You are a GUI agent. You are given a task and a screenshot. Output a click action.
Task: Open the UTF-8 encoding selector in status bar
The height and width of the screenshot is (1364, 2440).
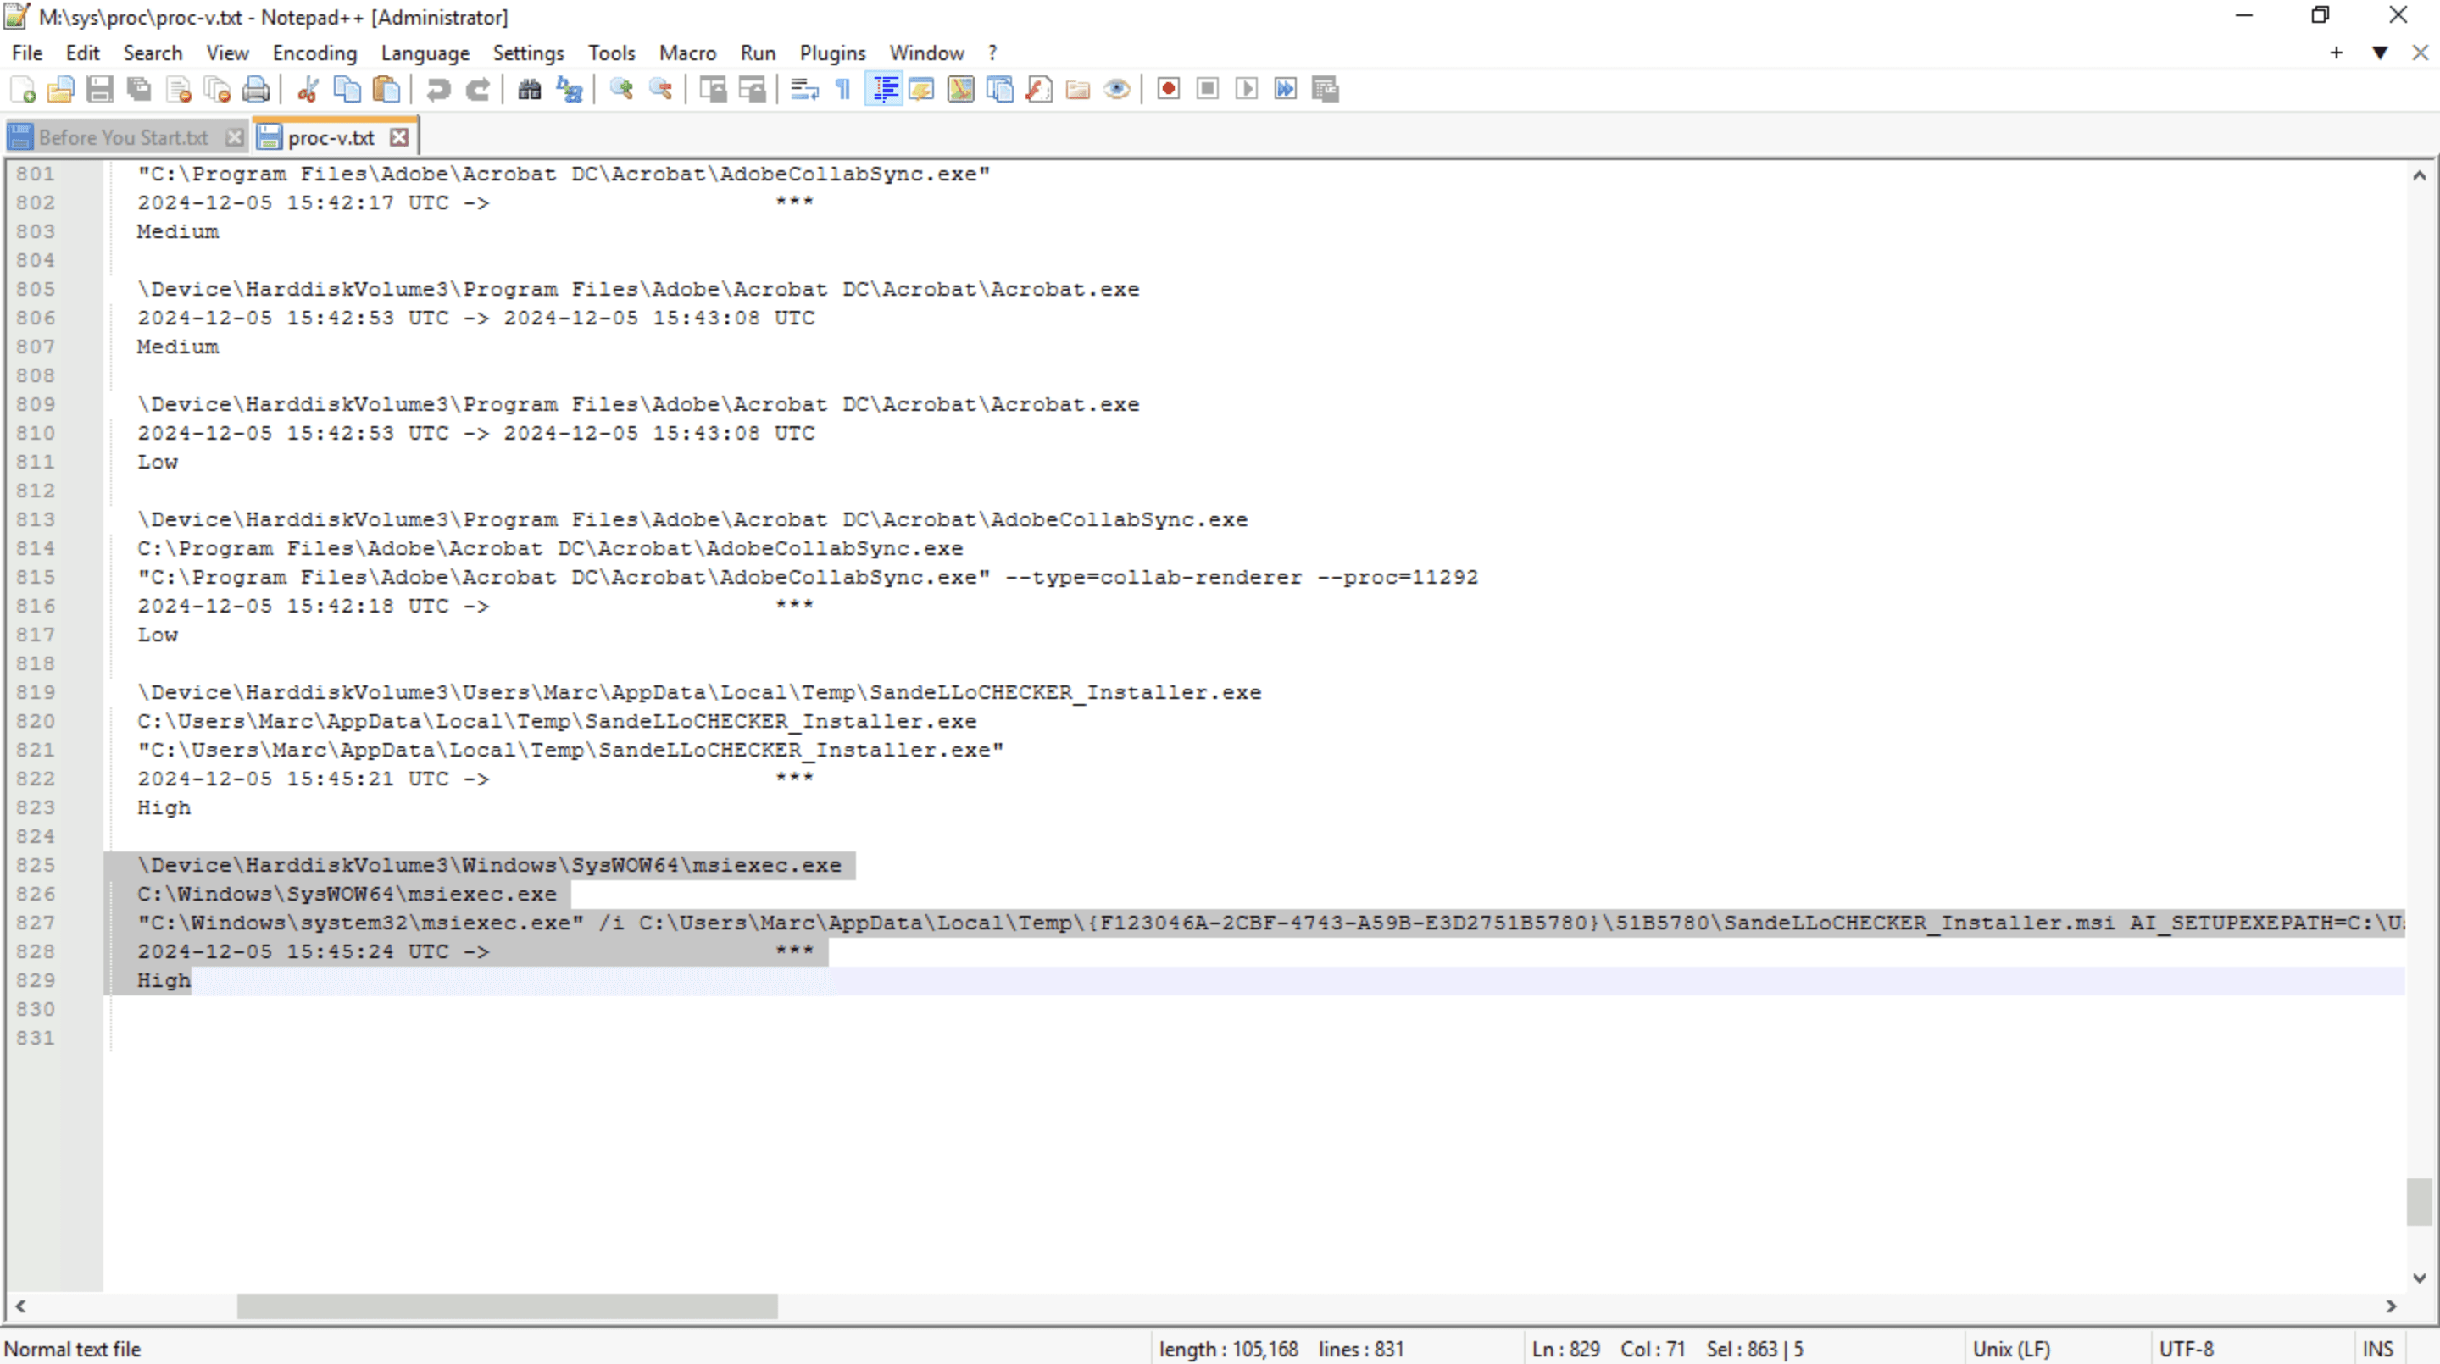tap(2186, 1349)
